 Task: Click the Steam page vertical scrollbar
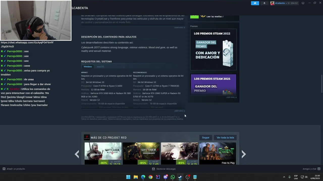[322, 84]
